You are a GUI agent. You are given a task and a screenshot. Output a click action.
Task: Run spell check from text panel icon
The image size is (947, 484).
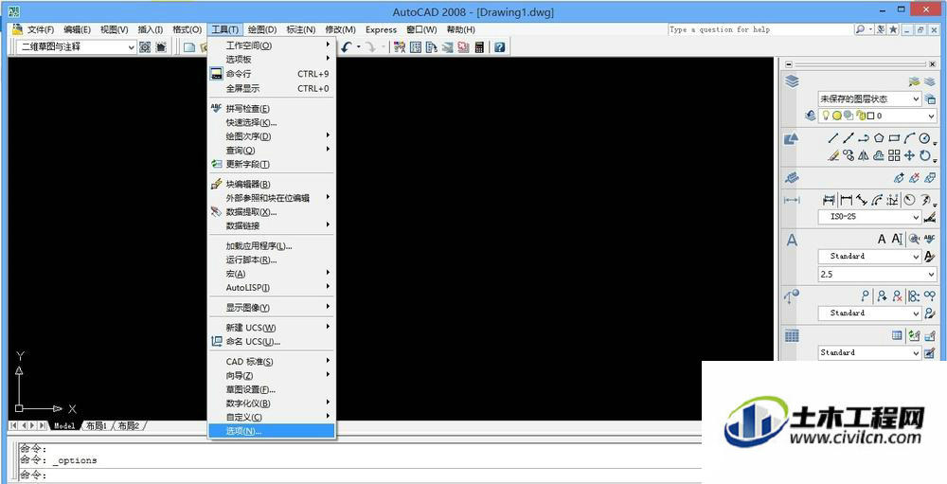coord(930,240)
